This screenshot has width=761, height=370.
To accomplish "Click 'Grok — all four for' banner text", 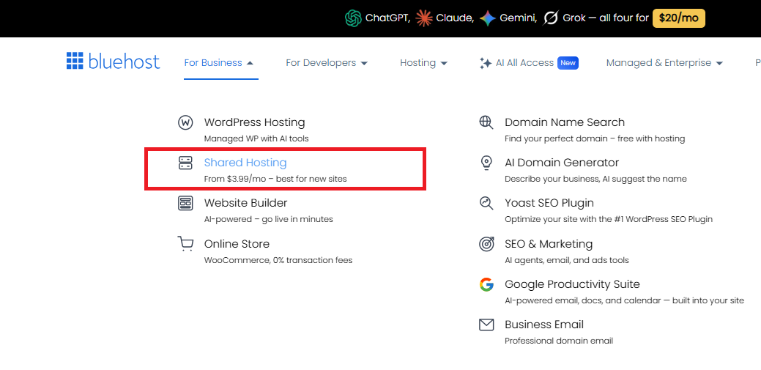I will 606,18.
